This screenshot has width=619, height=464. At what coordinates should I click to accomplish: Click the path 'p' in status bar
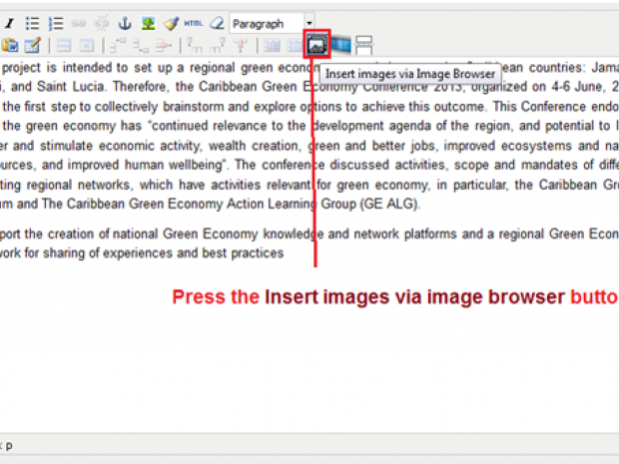pyautogui.click(x=10, y=445)
